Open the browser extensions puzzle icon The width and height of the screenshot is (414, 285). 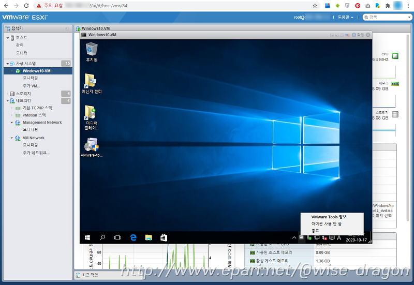[x=388, y=6]
